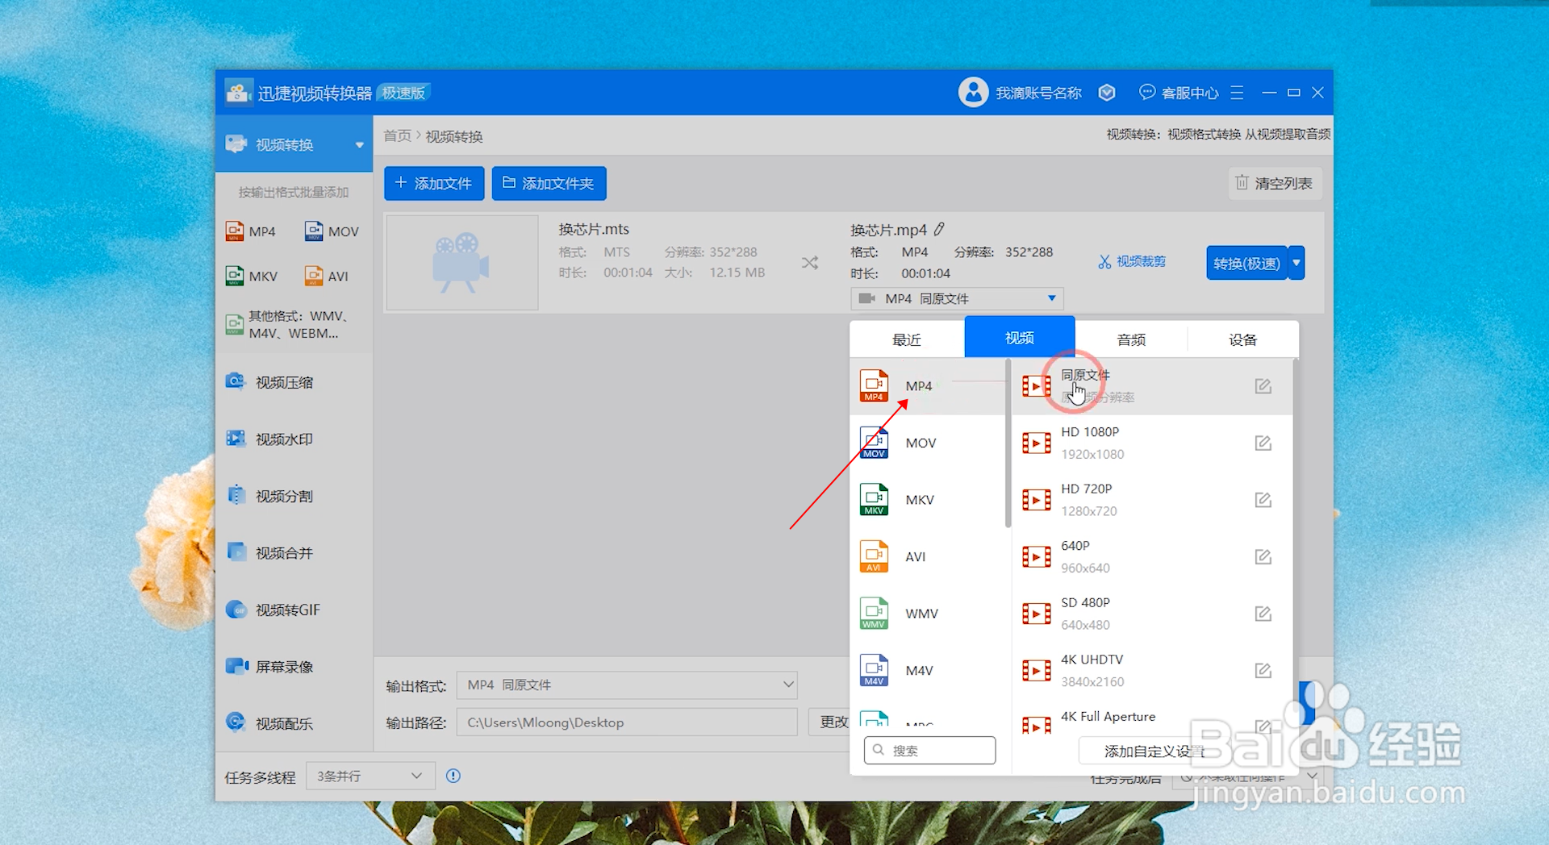Edit the 4K UHDTV preset settings icon

pyautogui.click(x=1263, y=670)
